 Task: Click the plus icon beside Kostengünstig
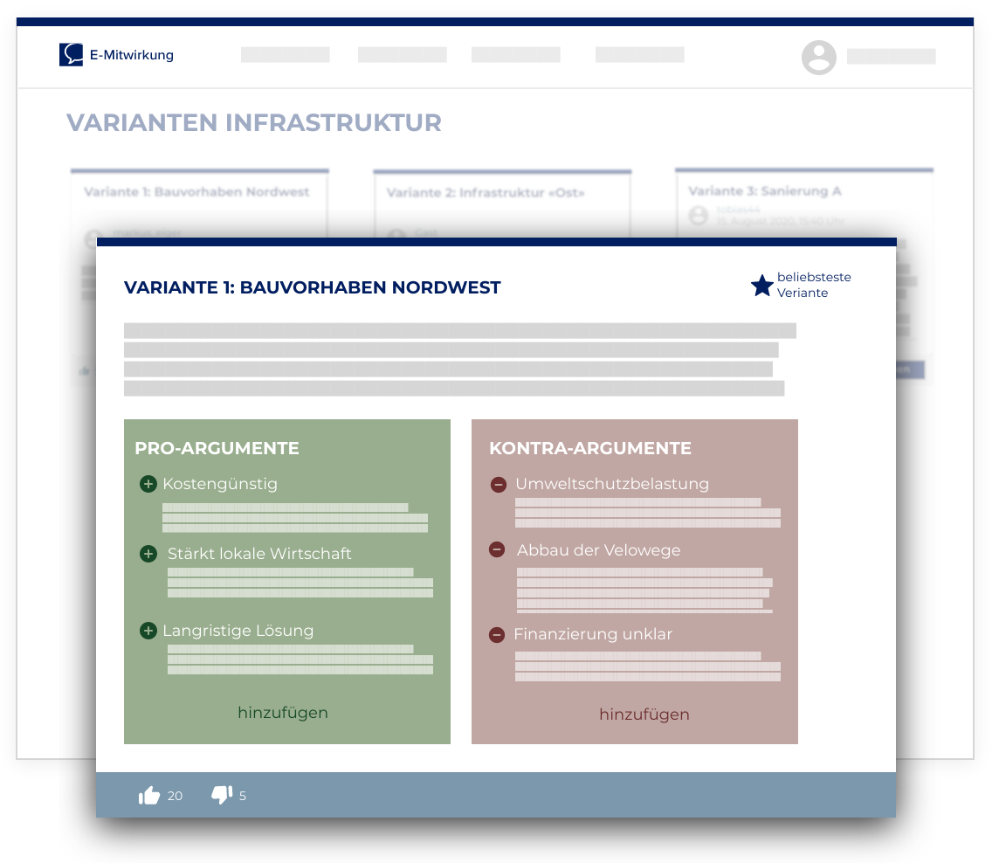point(148,482)
